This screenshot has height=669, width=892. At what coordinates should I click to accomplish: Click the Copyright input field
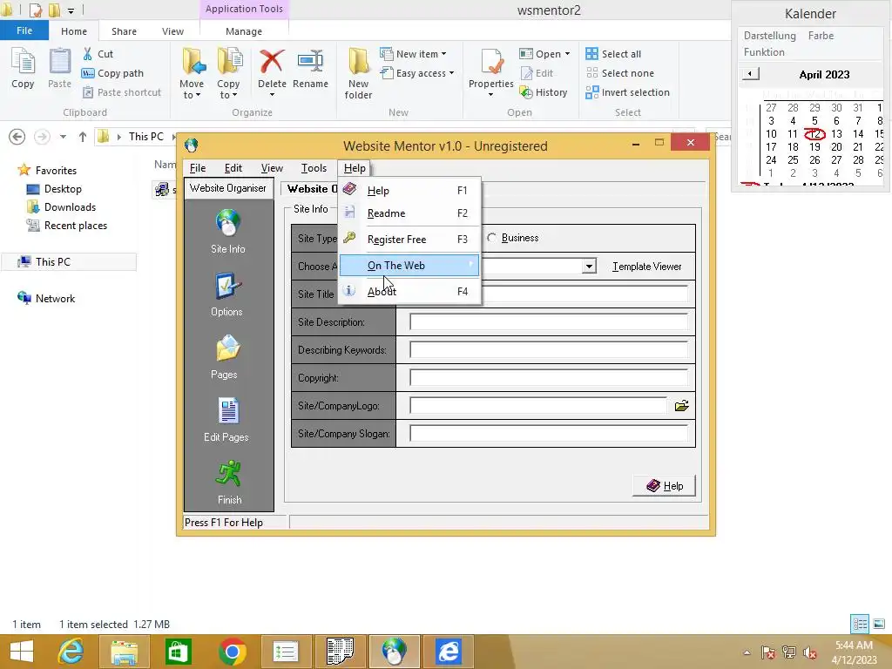549,378
